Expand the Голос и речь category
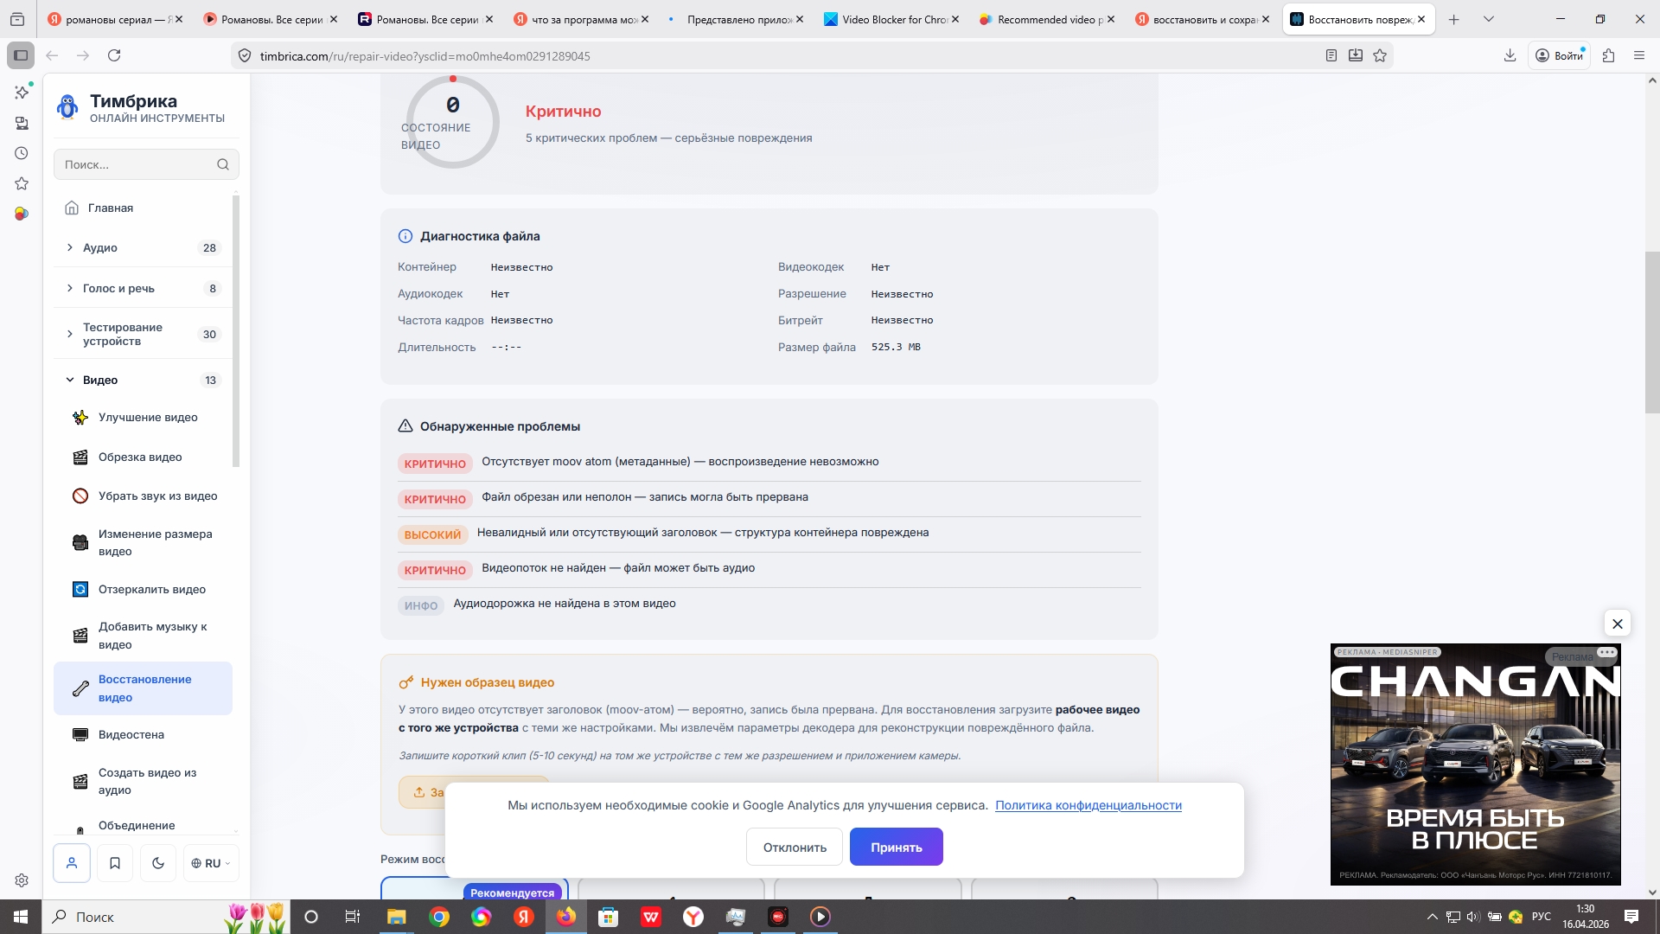1660x934 pixels. click(x=118, y=289)
